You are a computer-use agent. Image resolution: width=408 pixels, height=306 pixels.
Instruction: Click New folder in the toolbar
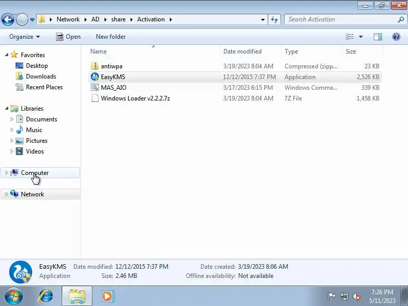coord(111,37)
